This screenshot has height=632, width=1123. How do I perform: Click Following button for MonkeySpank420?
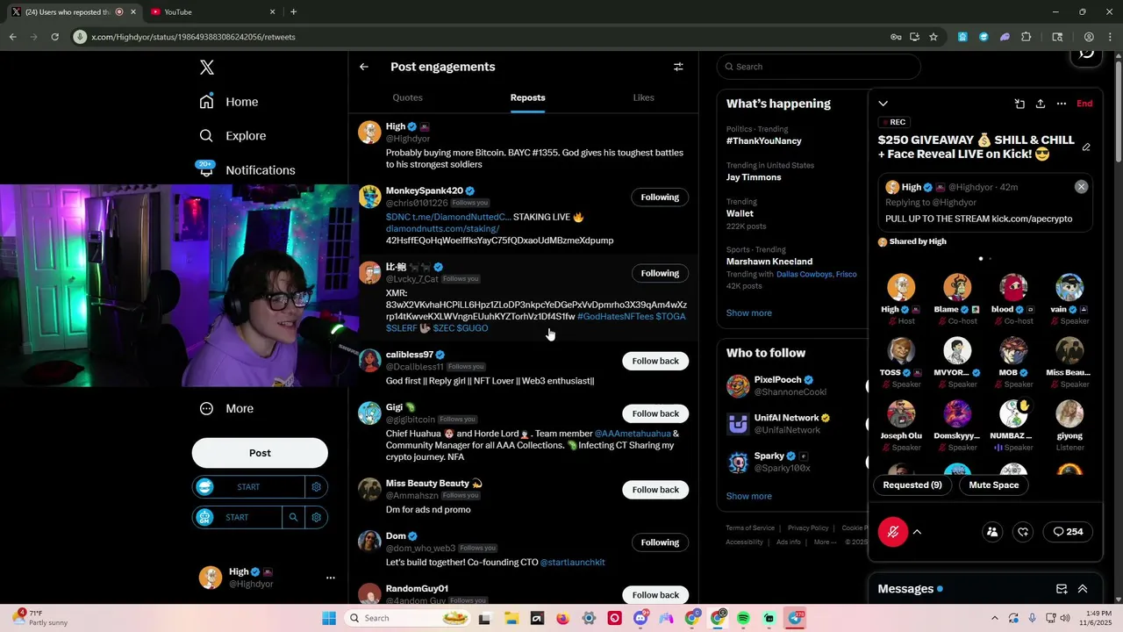(660, 197)
